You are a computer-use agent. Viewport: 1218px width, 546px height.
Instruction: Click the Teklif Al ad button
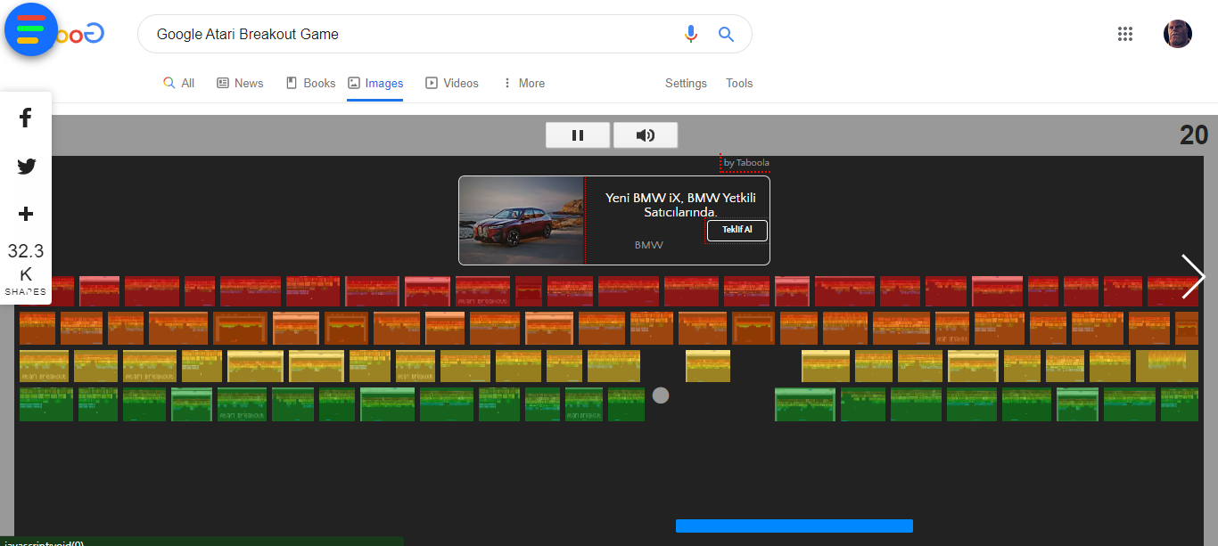click(737, 230)
